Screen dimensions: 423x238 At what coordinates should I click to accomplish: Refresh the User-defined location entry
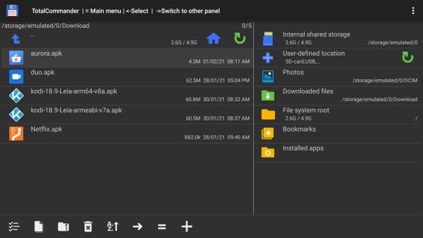click(407, 58)
